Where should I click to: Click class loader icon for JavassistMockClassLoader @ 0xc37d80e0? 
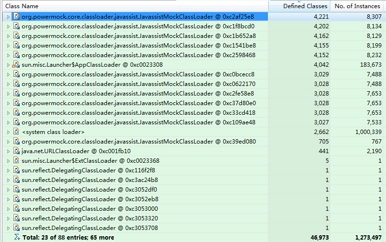(x=16, y=103)
